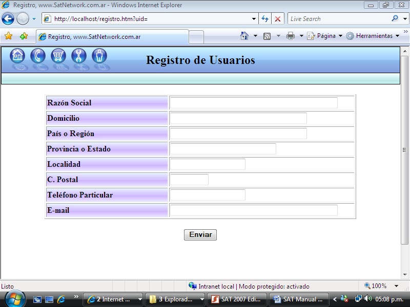This screenshot has width=410, height=307.
Task: Click the person user icon in header
Action: (x=99, y=56)
